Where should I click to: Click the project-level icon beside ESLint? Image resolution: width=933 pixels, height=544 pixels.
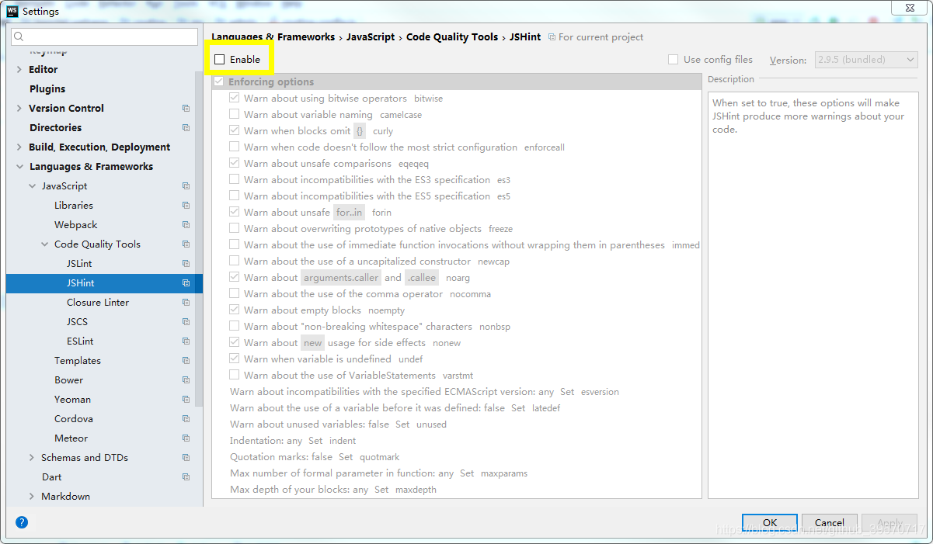[186, 341]
